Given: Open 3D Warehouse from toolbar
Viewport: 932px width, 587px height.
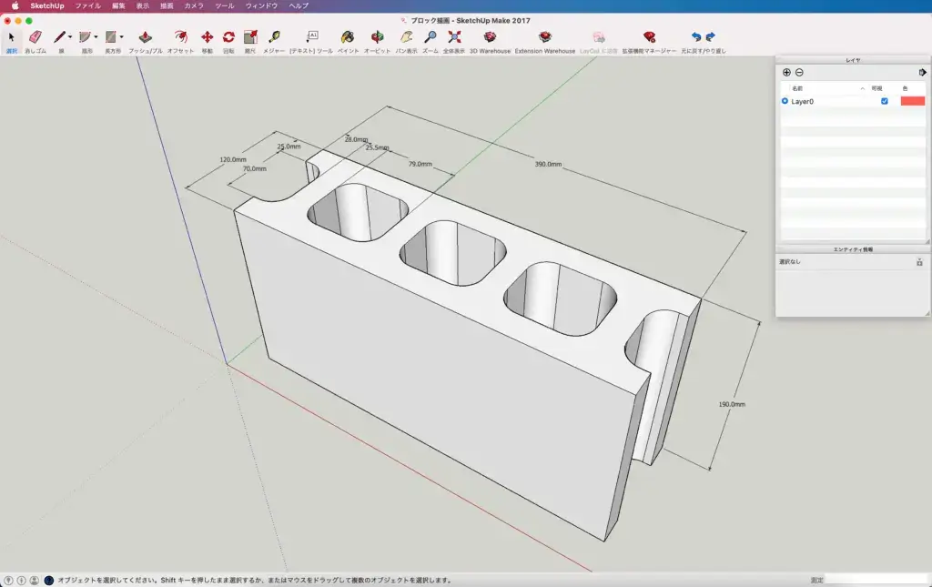Looking at the screenshot, I should (x=490, y=36).
